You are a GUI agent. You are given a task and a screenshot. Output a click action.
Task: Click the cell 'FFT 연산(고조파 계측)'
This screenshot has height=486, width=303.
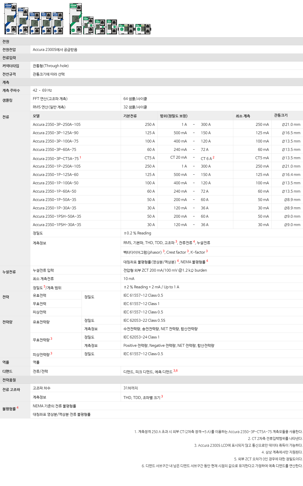(50, 99)
